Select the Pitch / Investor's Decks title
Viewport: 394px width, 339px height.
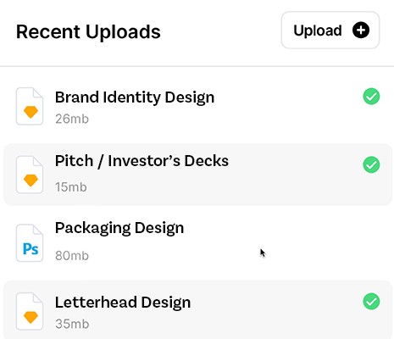pos(142,161)
